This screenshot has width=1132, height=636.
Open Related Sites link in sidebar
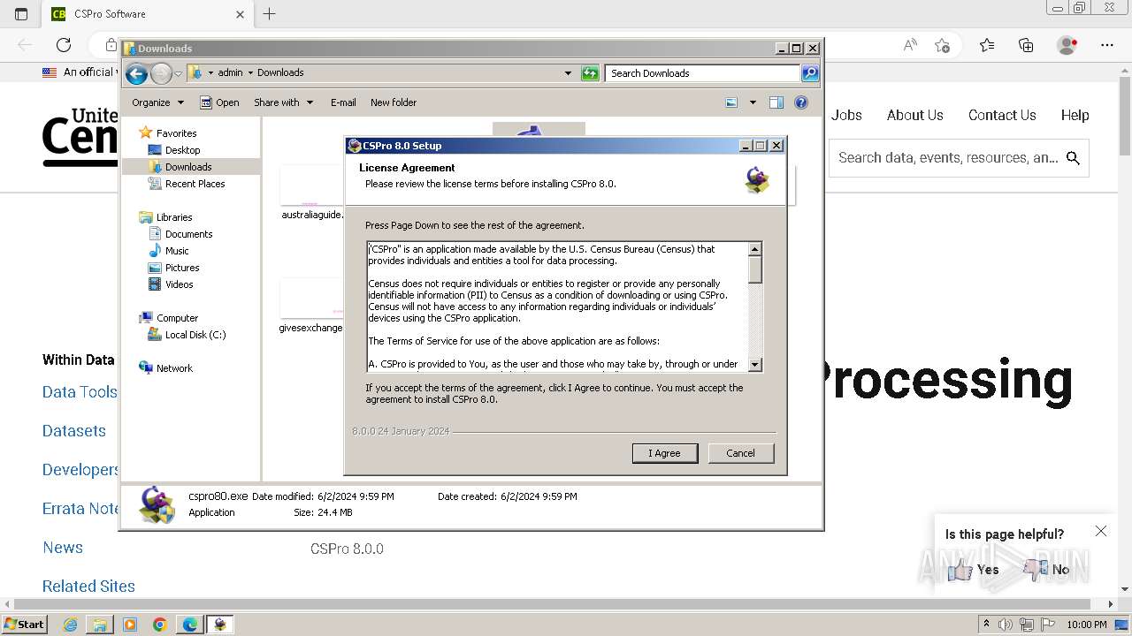click(88, 587)
